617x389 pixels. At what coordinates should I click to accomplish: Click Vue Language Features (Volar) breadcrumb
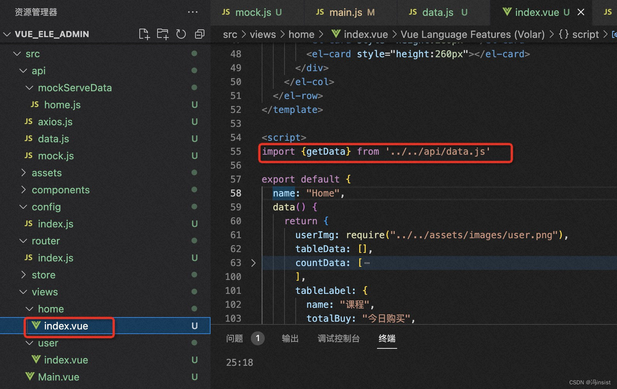[x=473, y=34]
